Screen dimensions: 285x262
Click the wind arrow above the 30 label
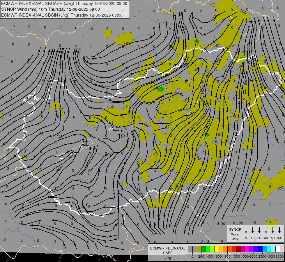(266, 230)
